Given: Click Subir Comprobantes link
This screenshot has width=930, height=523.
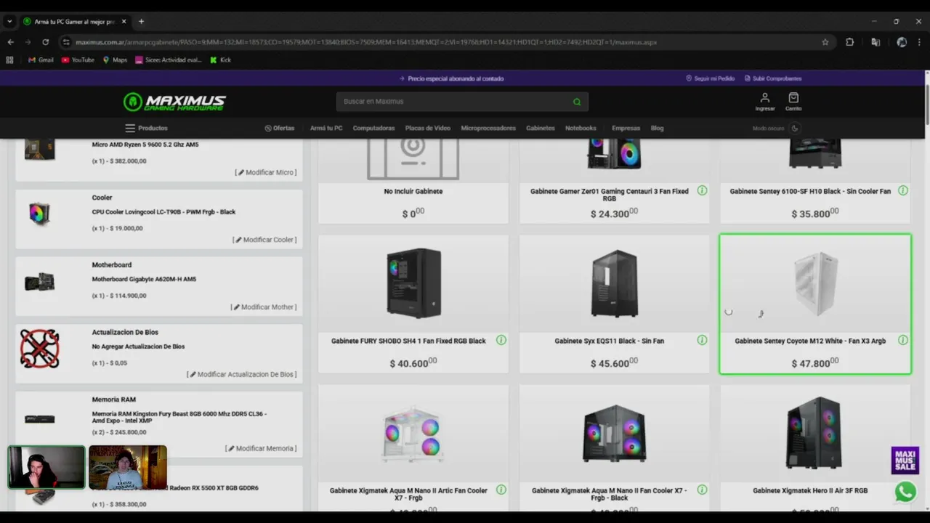Looking at the screenshot, I should 773,78.
